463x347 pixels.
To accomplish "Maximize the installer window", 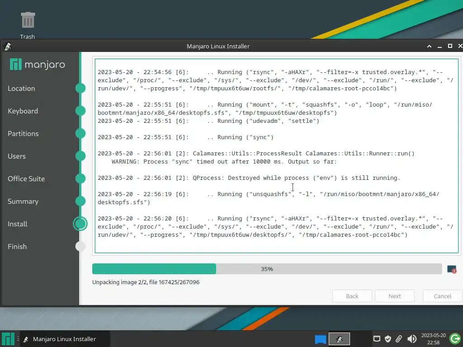I will tap(450, 46).
